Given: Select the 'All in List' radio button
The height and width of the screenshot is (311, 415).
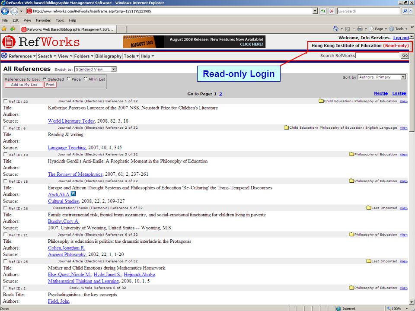Looking at the screenshot, I should (x=85, y=79).
